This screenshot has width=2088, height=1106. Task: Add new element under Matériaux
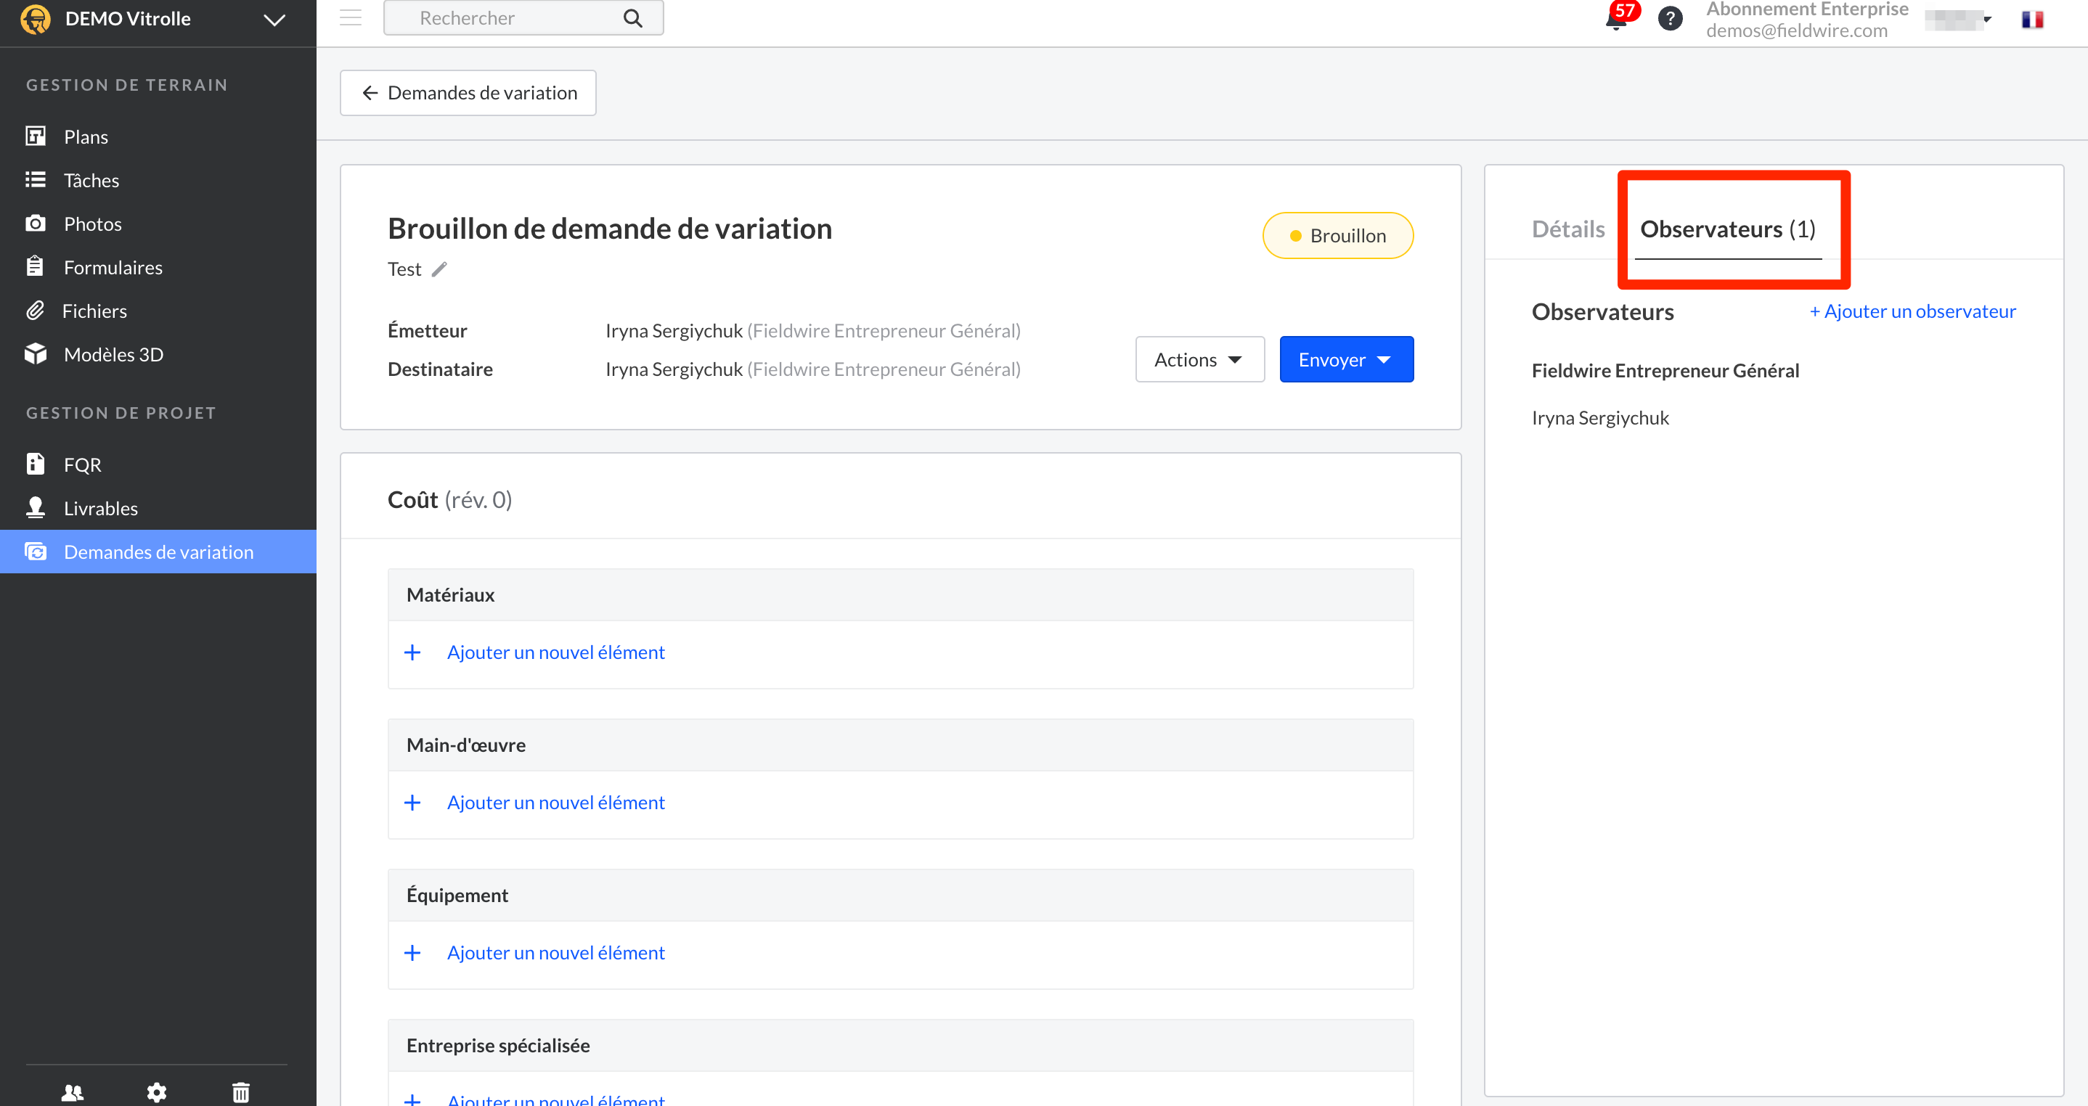(555, 652)
